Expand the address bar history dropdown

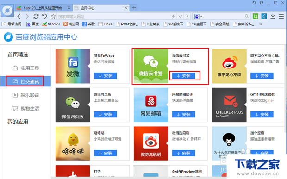[180, 17]
